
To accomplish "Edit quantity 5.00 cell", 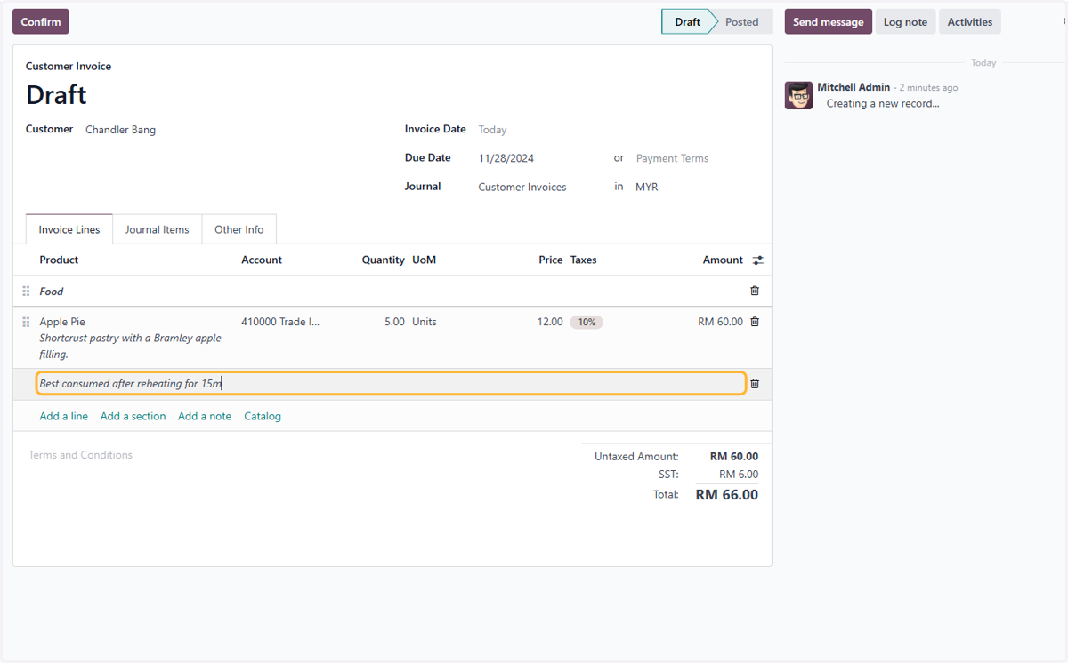I will [x=394, y=322].
